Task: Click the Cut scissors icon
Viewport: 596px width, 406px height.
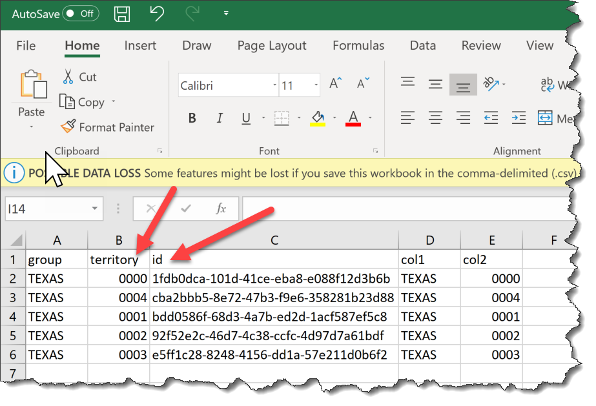Action: 68,77
